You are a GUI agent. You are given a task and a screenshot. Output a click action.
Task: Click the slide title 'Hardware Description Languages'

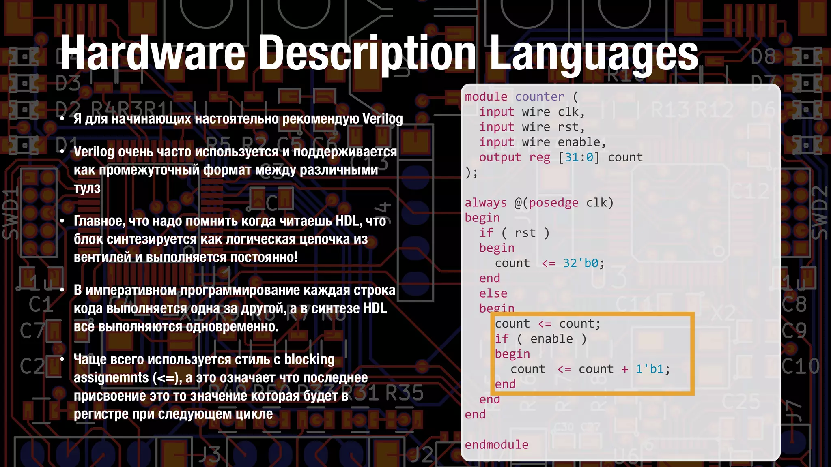tap(379, 54)
